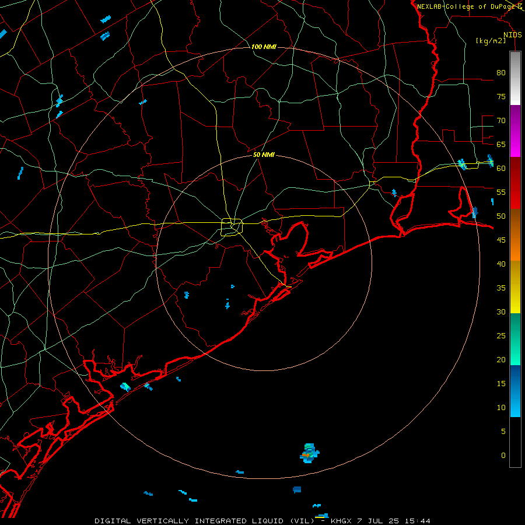Click the kg/m2 units label
525x525 pixels.
pyautogui.click(x=491, y=41)
